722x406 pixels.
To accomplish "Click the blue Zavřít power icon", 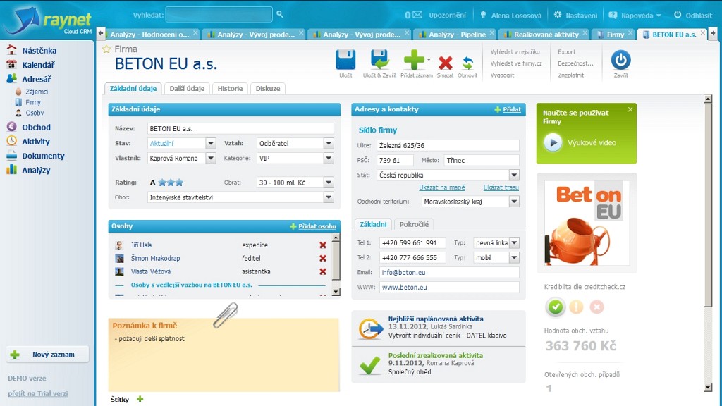I will [620, 60].
